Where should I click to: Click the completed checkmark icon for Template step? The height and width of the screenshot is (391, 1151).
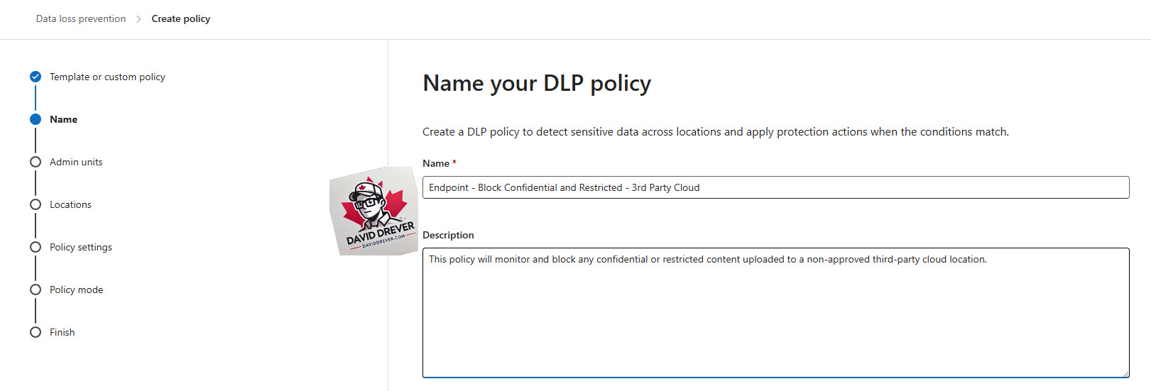tap(36, 77)
